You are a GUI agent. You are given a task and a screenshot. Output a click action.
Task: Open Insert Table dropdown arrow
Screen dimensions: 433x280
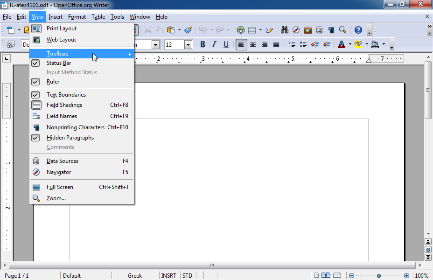coord(260,30)
